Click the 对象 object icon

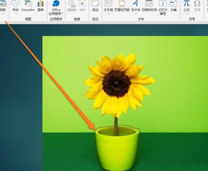[173, 6]
